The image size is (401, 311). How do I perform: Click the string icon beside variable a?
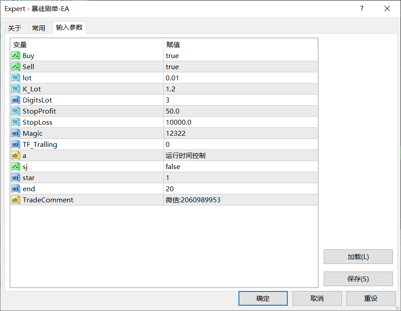(16, 155)
